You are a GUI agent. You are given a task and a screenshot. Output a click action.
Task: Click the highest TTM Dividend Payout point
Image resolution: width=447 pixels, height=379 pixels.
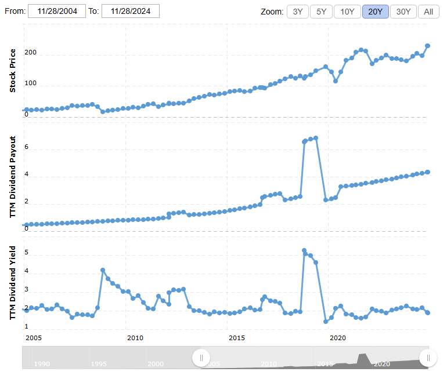coord(315,138)
